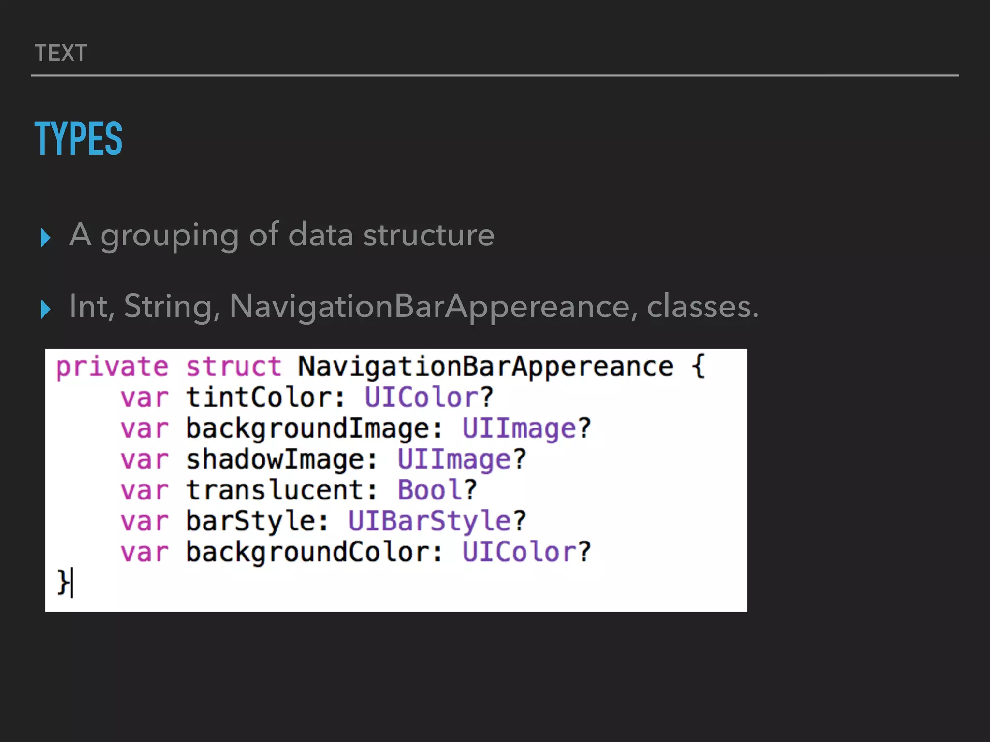The image size is (990, 742).
Task: Select the blue "TYPES" slide title
Action: [78, 139]
